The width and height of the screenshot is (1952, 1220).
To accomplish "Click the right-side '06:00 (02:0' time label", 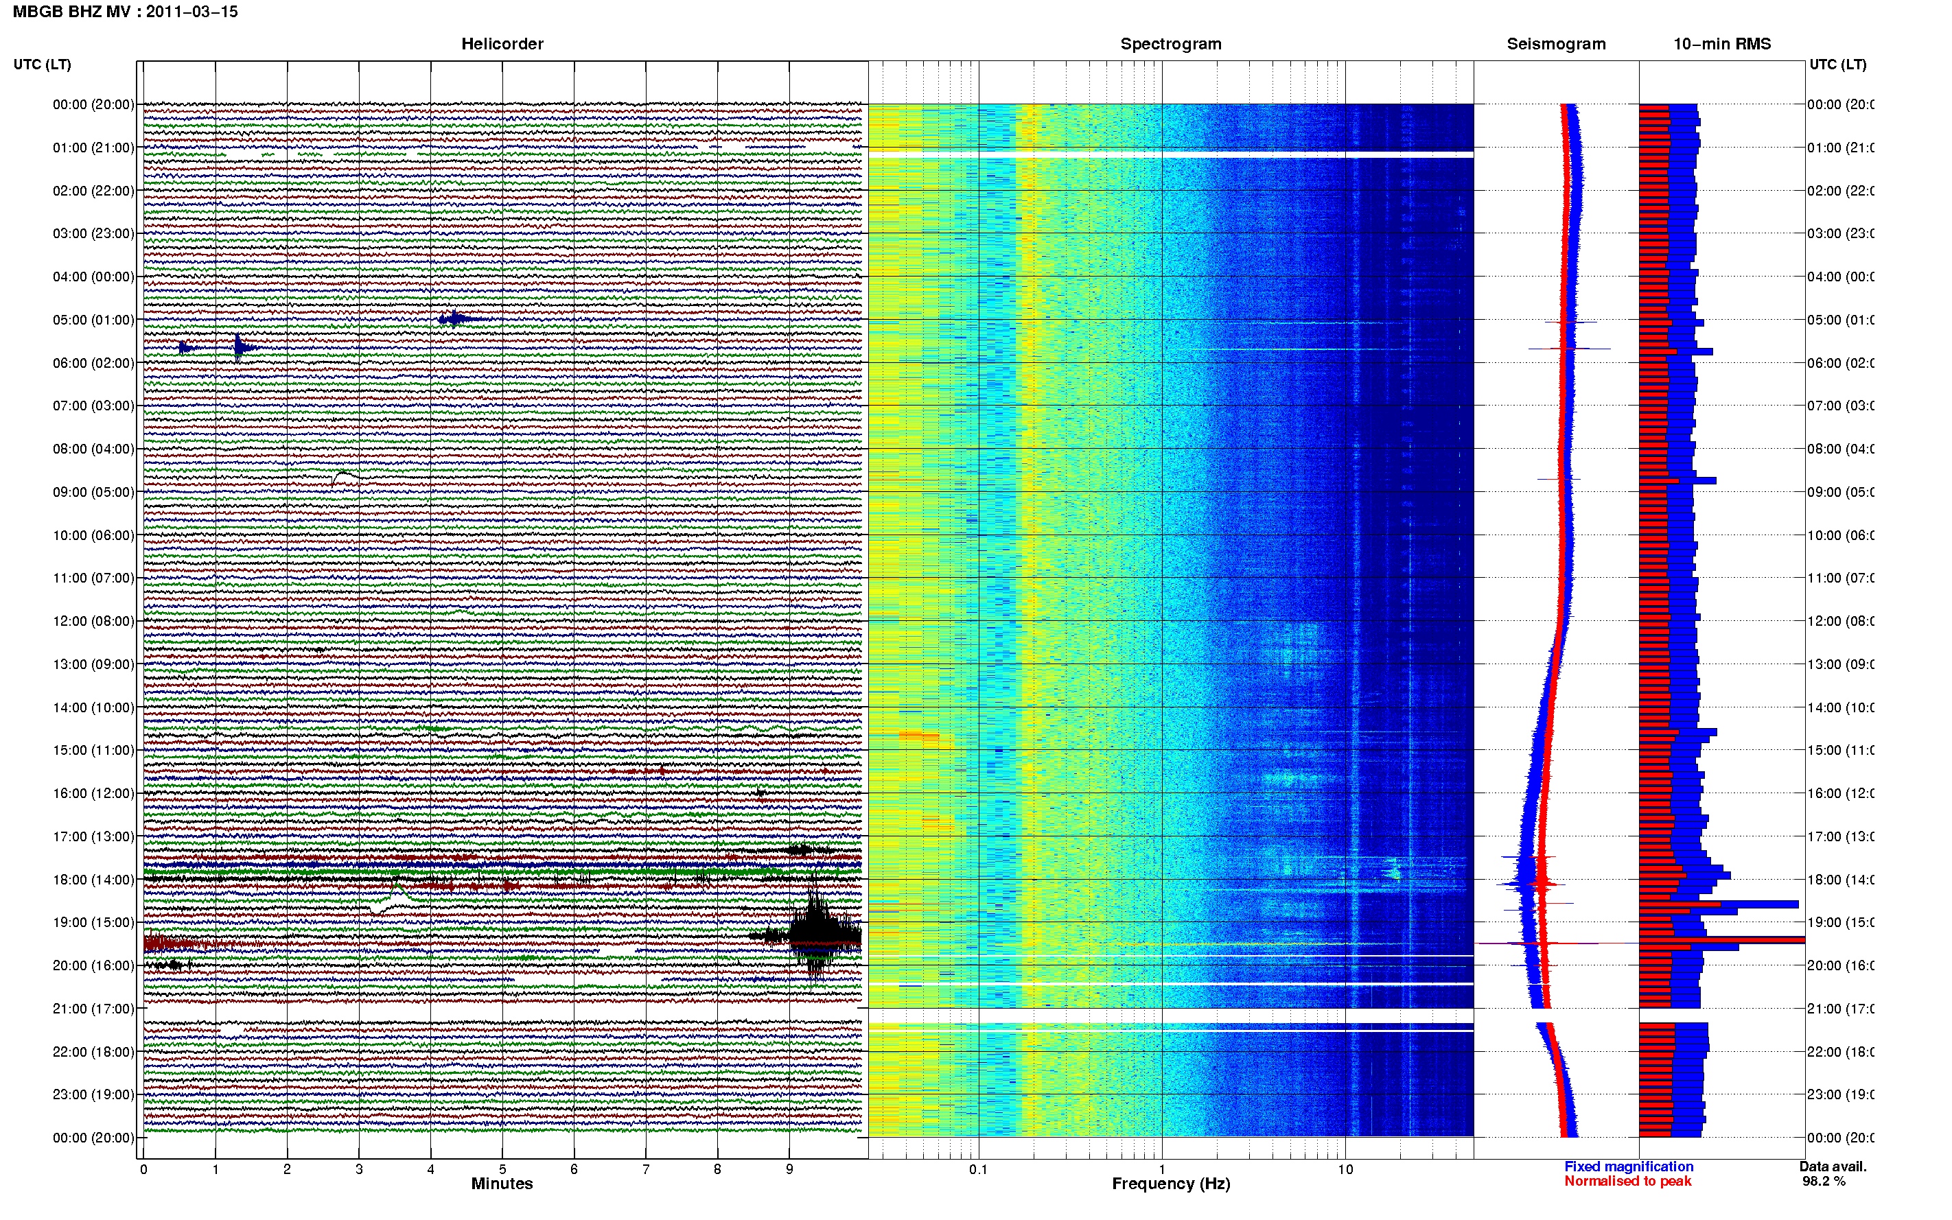I will pyautogui.click(x=1840, y=363).
